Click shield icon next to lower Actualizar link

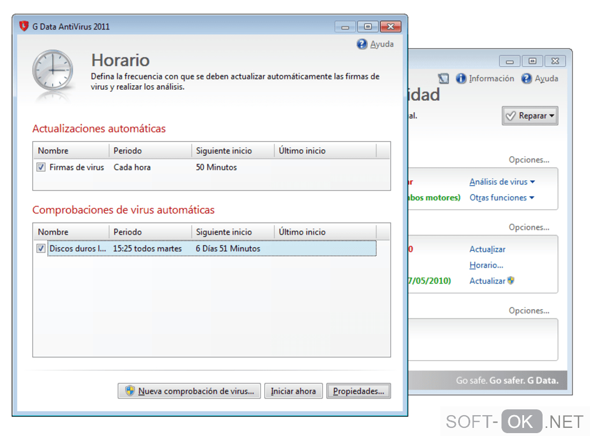coord(511,280)
